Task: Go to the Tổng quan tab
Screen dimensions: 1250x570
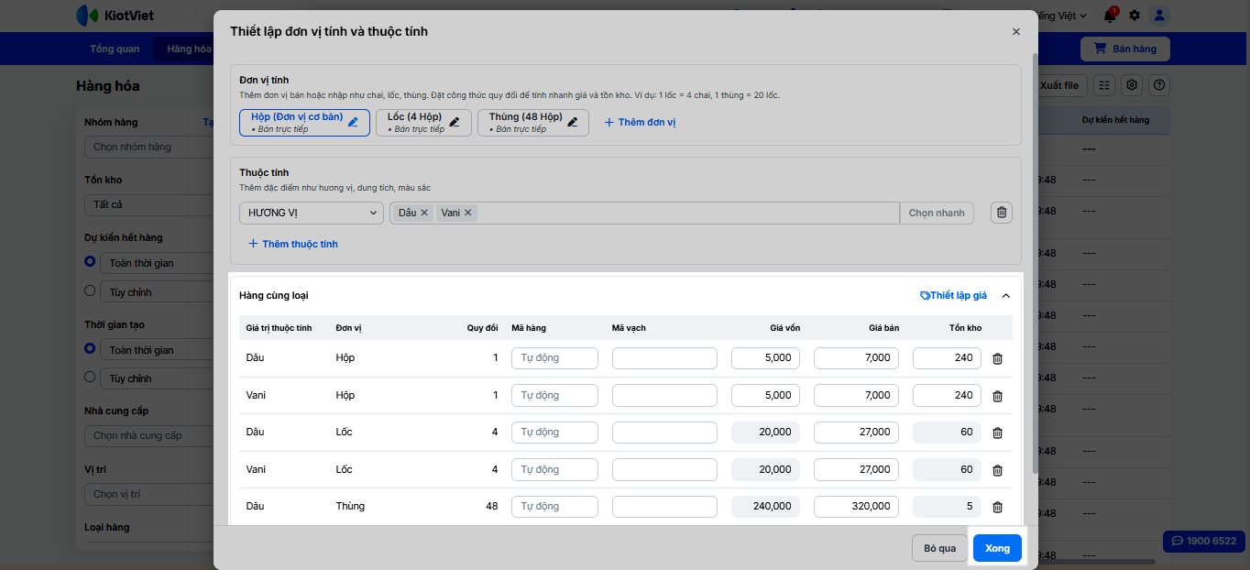Action: point(115,49)
